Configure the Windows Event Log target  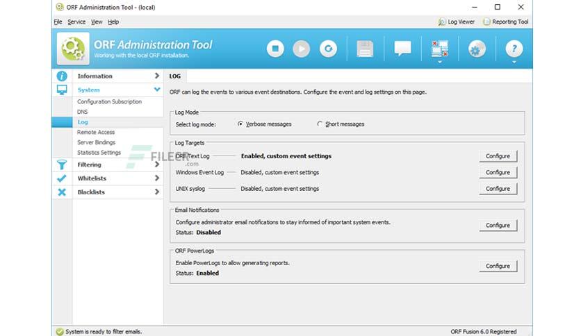(x=498, y=172)
